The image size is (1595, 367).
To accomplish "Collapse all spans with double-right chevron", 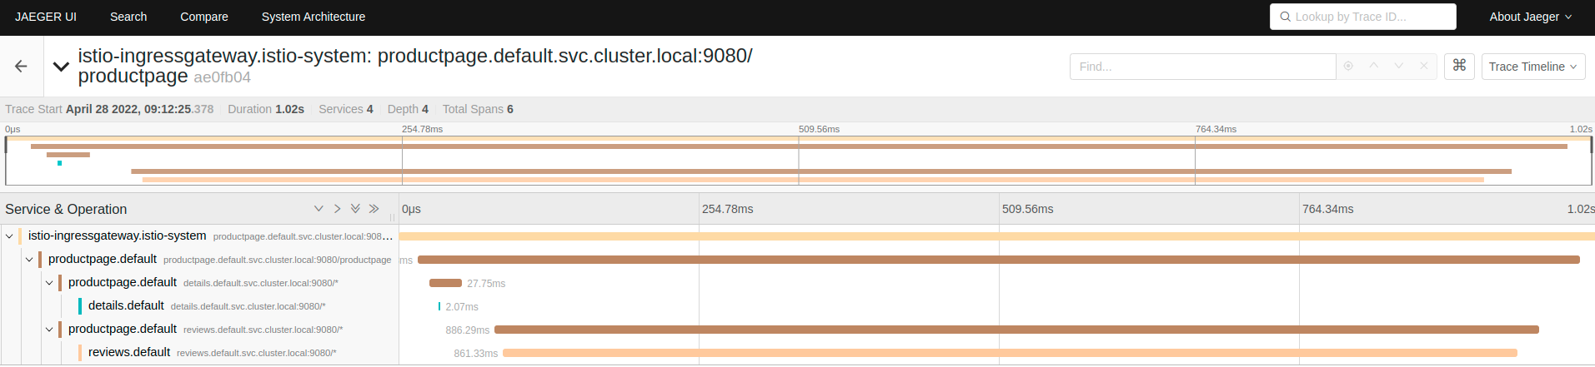I will coord(374,209).
